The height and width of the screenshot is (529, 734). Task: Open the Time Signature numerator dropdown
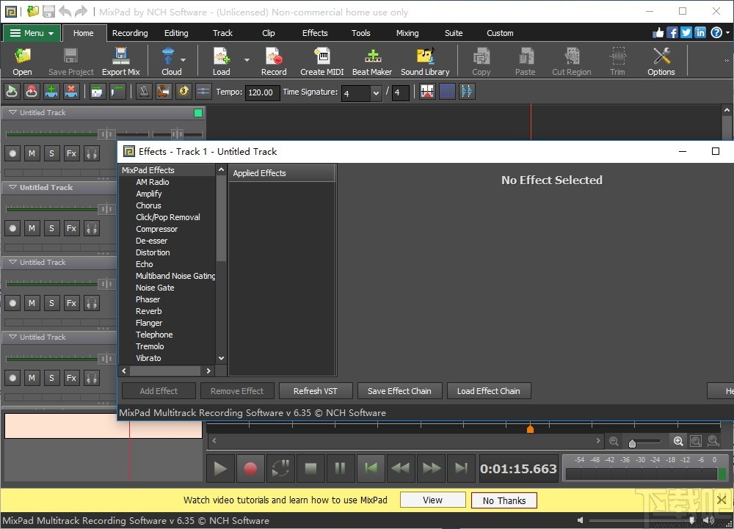tap(376, 93)
